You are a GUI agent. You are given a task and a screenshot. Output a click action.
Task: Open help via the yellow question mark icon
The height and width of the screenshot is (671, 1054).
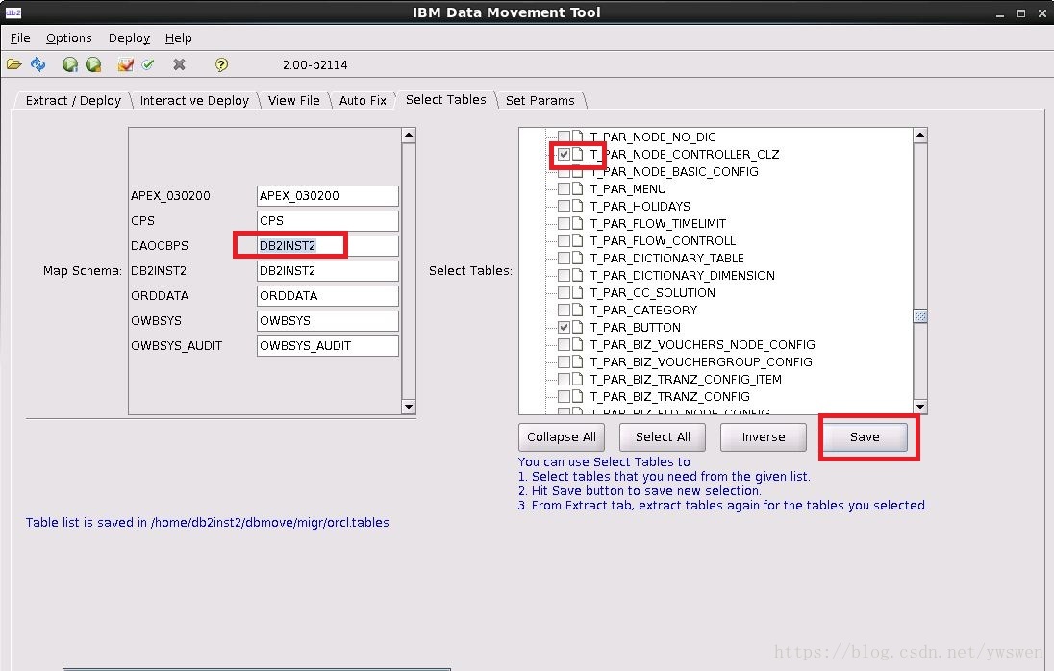click(221, 64)
